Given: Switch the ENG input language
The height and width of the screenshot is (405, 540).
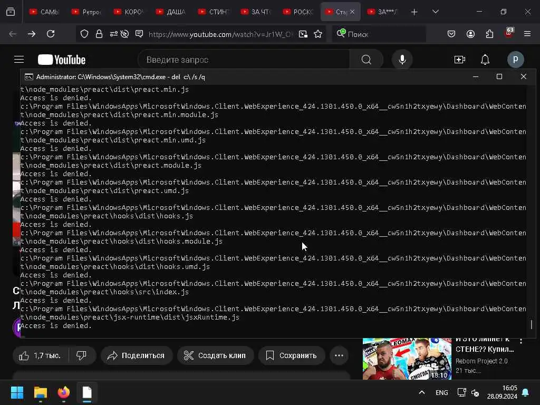Looking at the screenshot, I should pyautogui.click(x=441, y=392).
